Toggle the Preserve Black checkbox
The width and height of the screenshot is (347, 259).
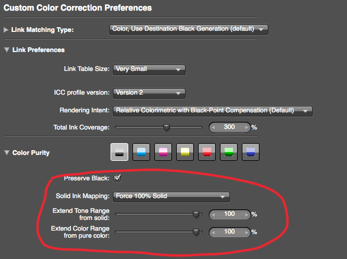pos(117,178)
